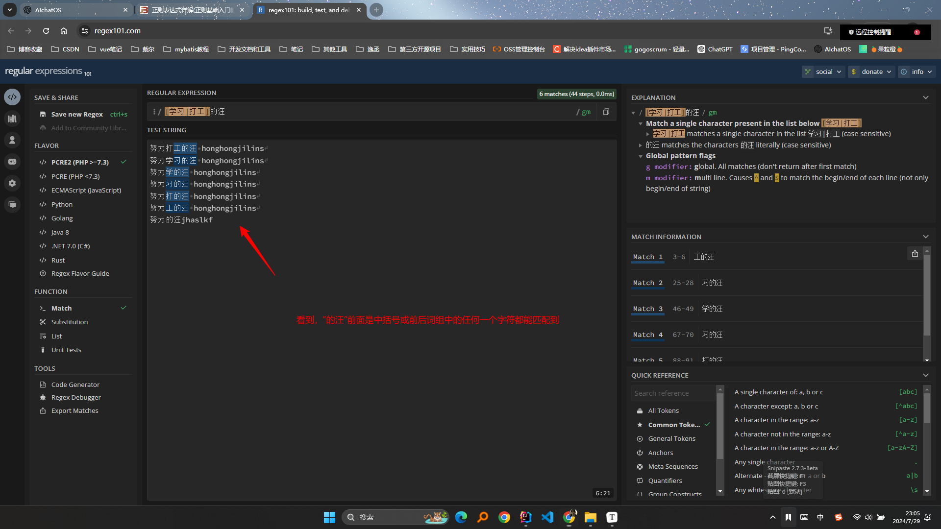Image resolution: width=941 pixels, height=529 pixels.
Task: Expand the 的汪 literal explanation node
Action: click(x=640, y=145)
